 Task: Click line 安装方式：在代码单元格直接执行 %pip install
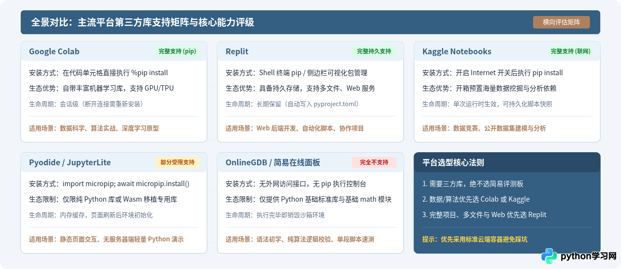pyautogui.click(x=98, y=73)
